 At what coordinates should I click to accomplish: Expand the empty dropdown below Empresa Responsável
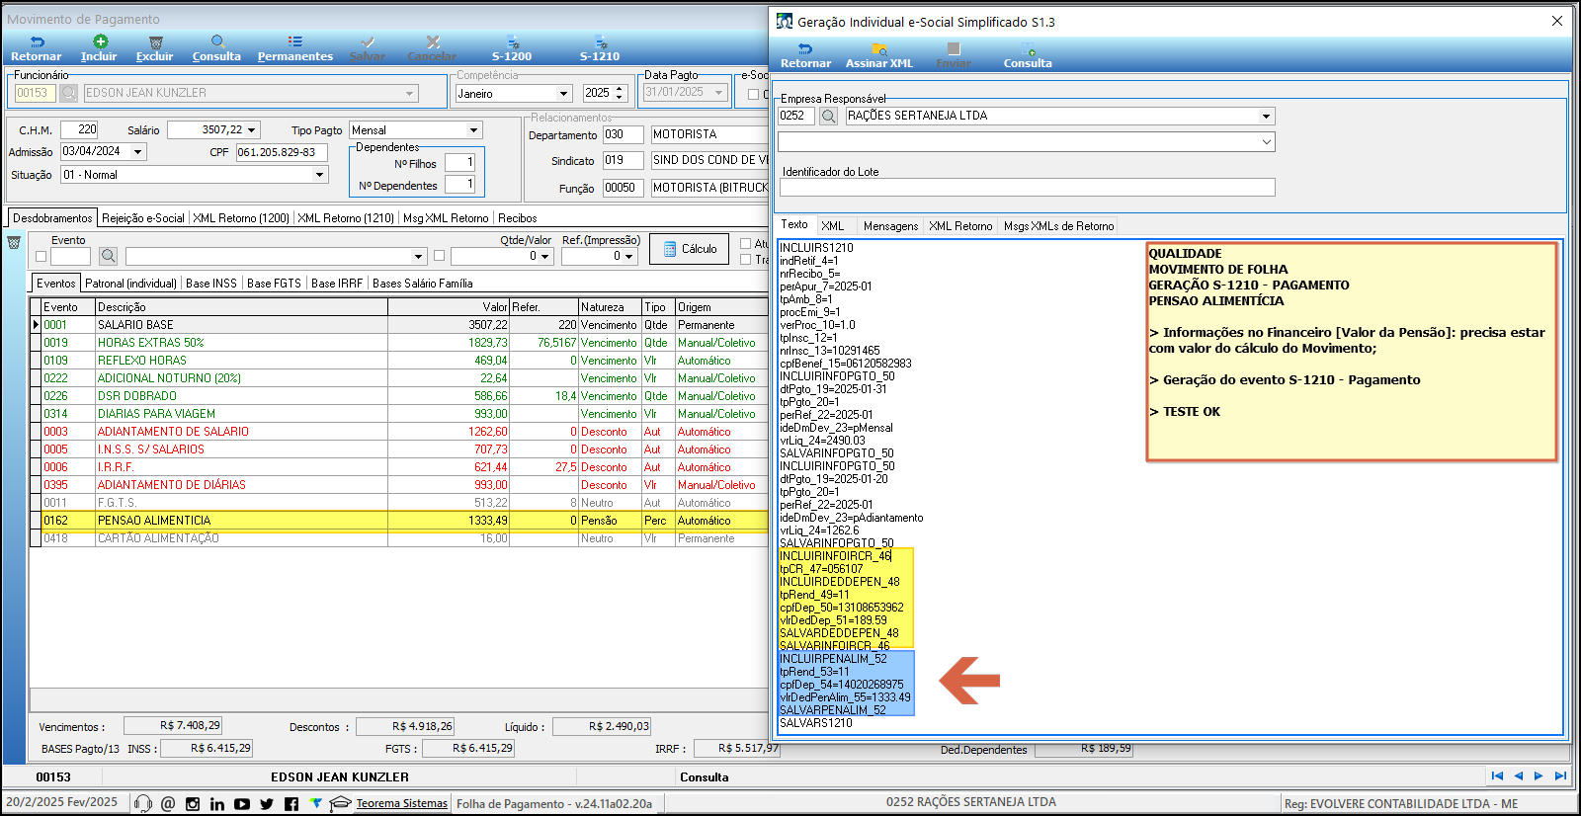[x=1266, y=142]
